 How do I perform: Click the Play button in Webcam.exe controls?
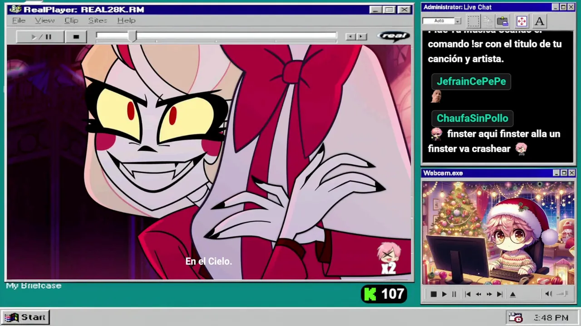[444, 294]
